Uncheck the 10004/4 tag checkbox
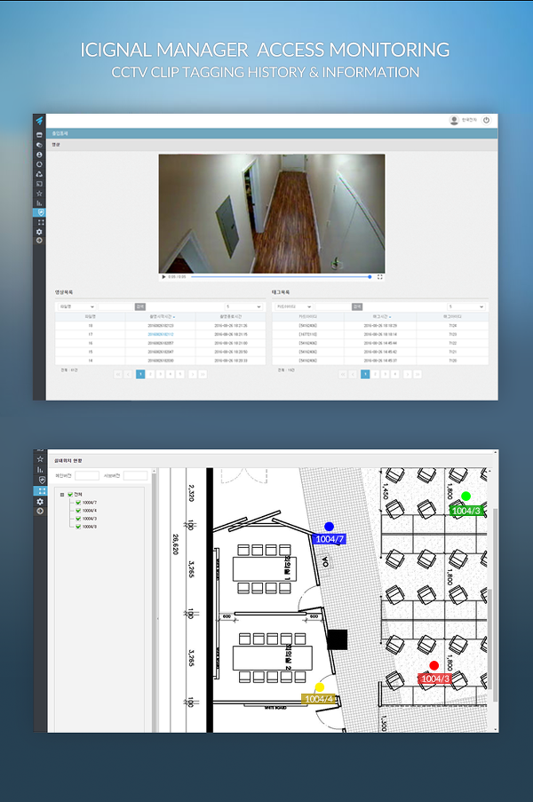The height and width of the screenshot is (802, 533). [78, 511]
